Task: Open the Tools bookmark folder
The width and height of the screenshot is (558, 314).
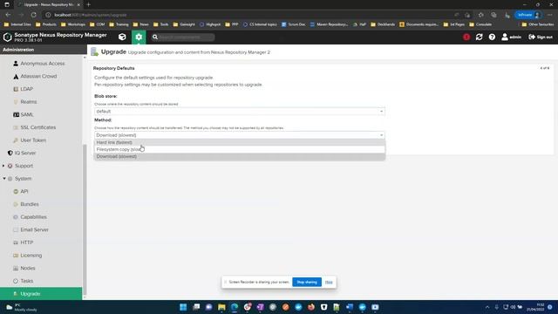Action: pyautogui.click(x=160, y=24)
